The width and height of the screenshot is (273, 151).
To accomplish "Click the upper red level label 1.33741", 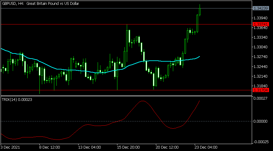I will pos(261,24).
